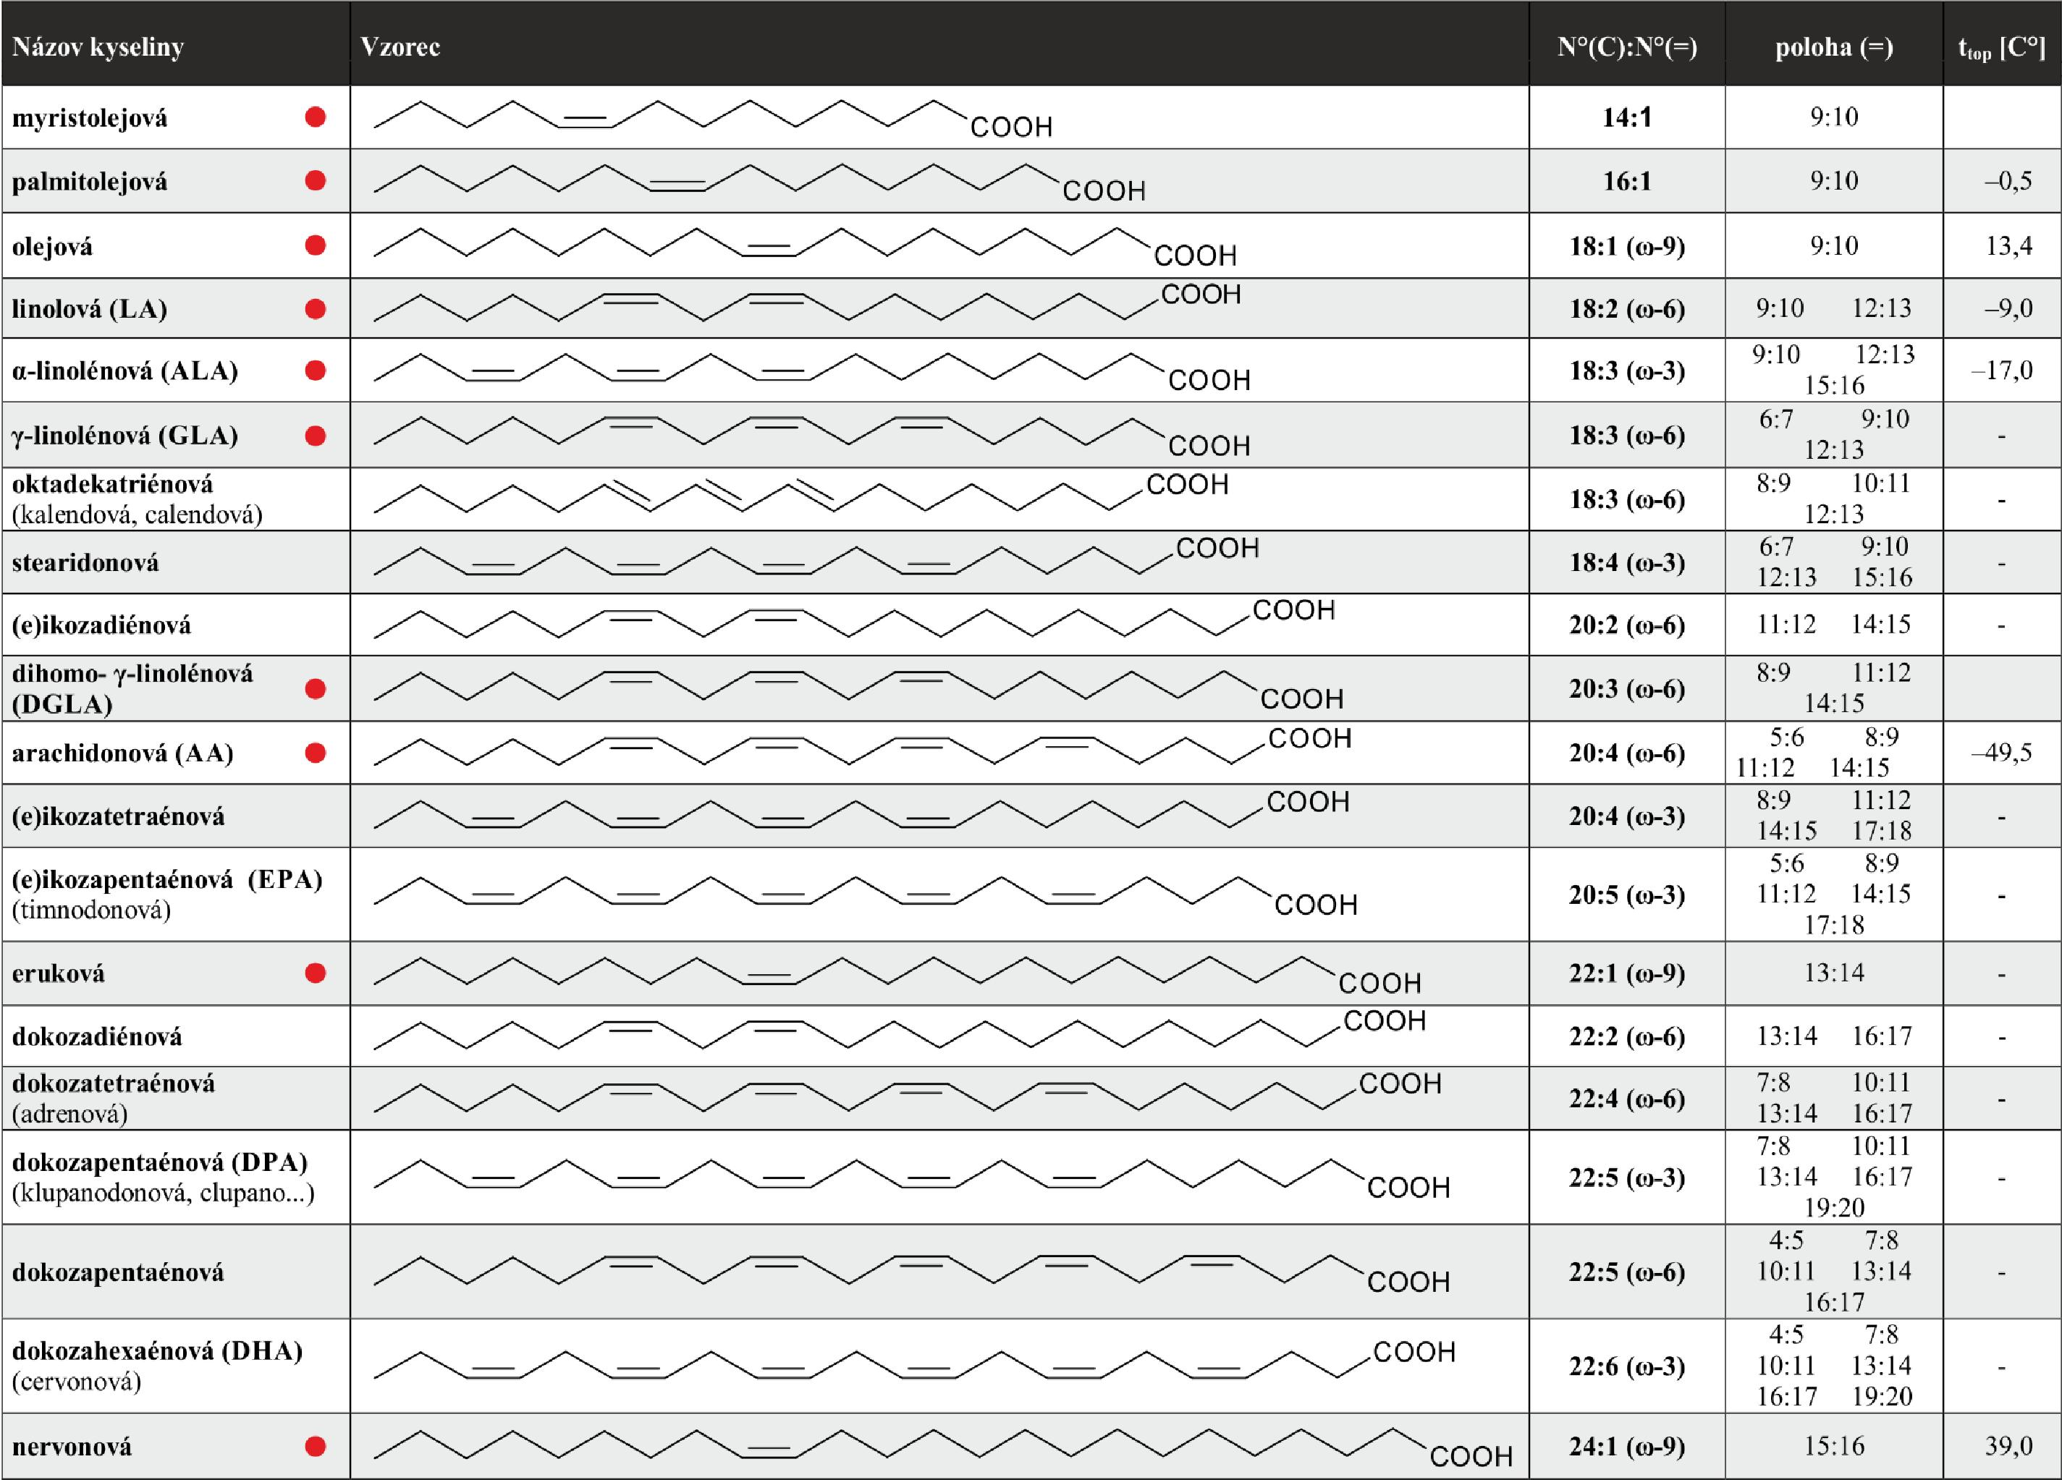Image resolution: width=2062 pixels, height=1480 pixels.
Task: Click the position value '15:16' for nervonová
Action: click(1834, 1447)
